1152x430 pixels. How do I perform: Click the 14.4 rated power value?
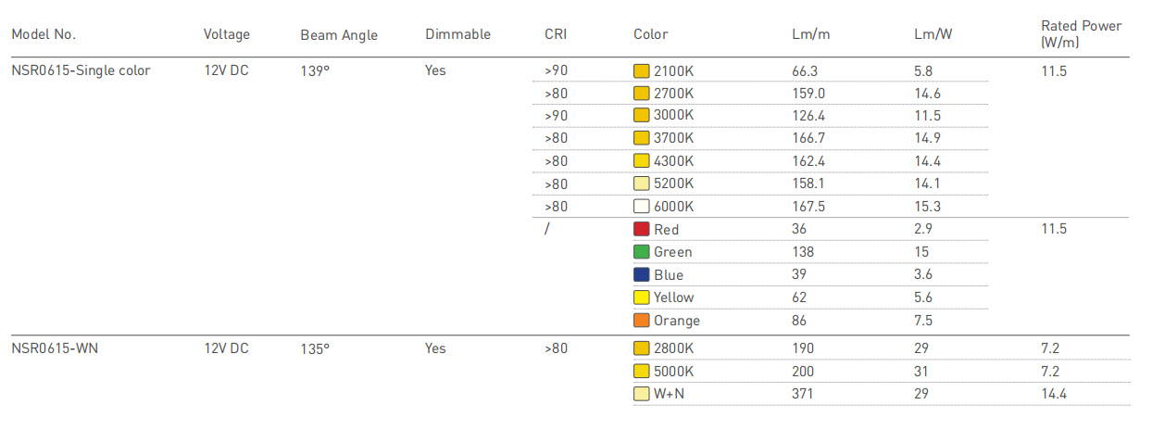[1054, 394]
